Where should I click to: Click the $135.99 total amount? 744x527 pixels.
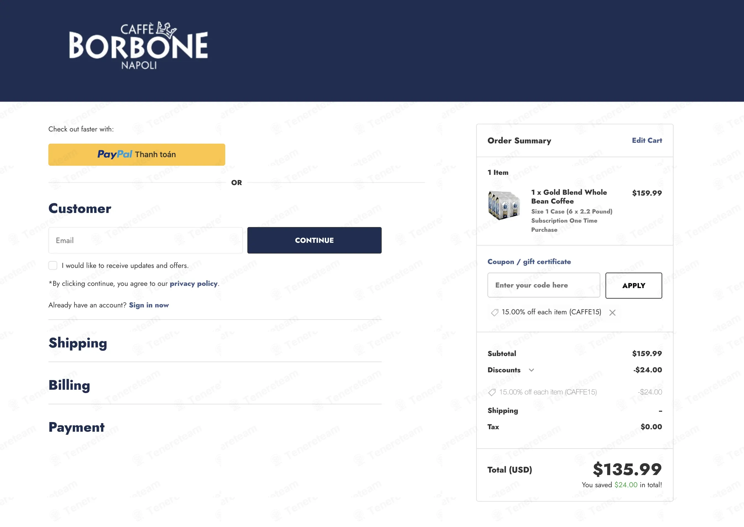click(627, 469)
